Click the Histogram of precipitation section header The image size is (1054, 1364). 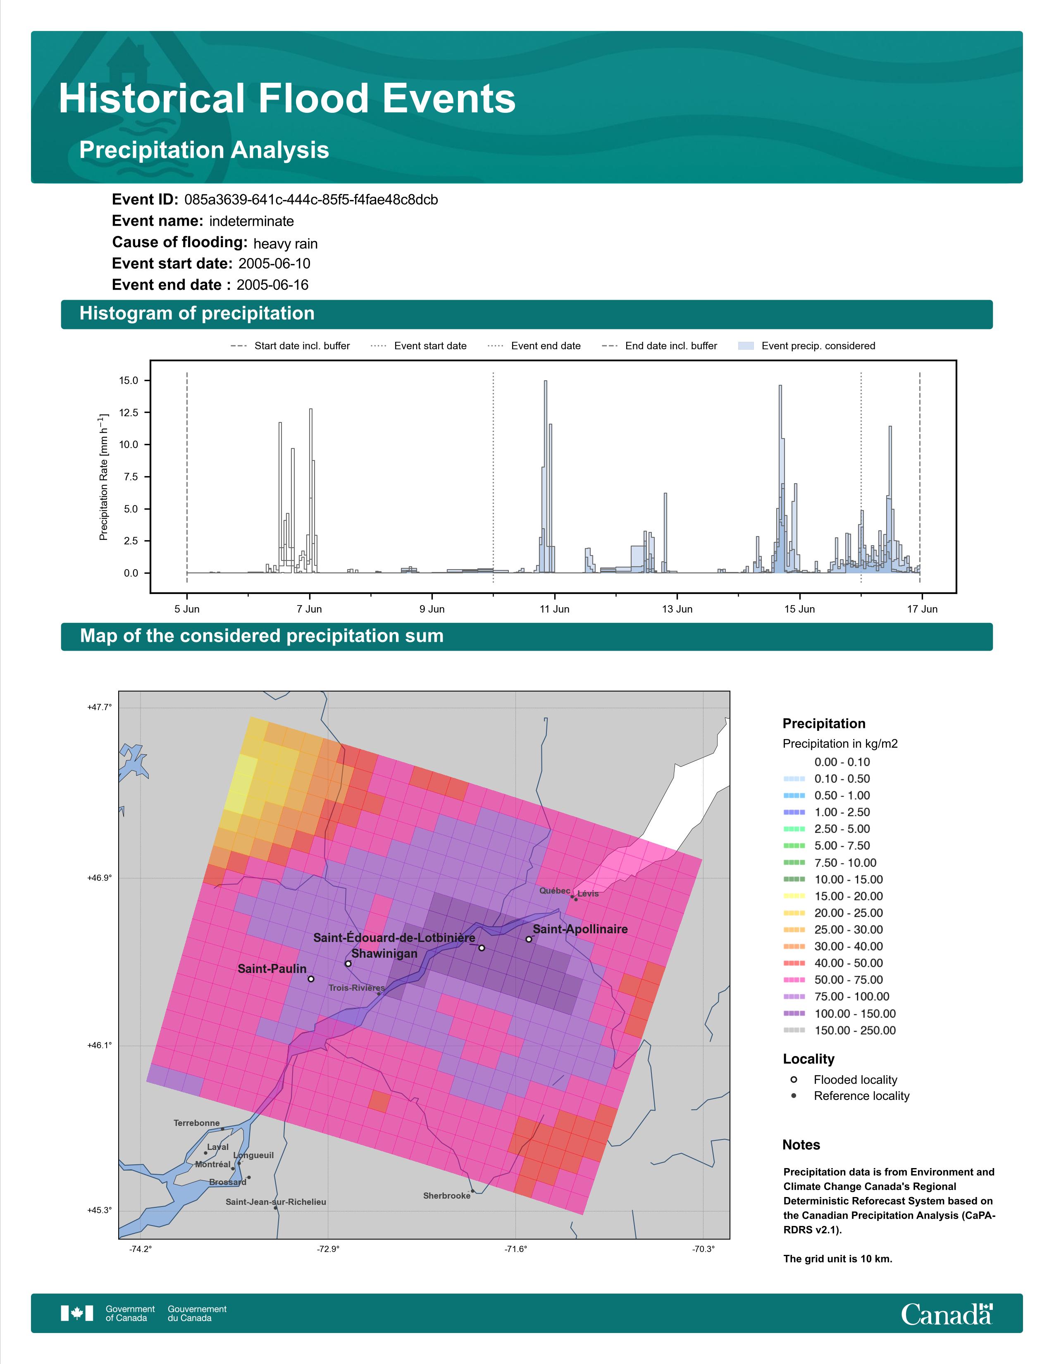526,314
